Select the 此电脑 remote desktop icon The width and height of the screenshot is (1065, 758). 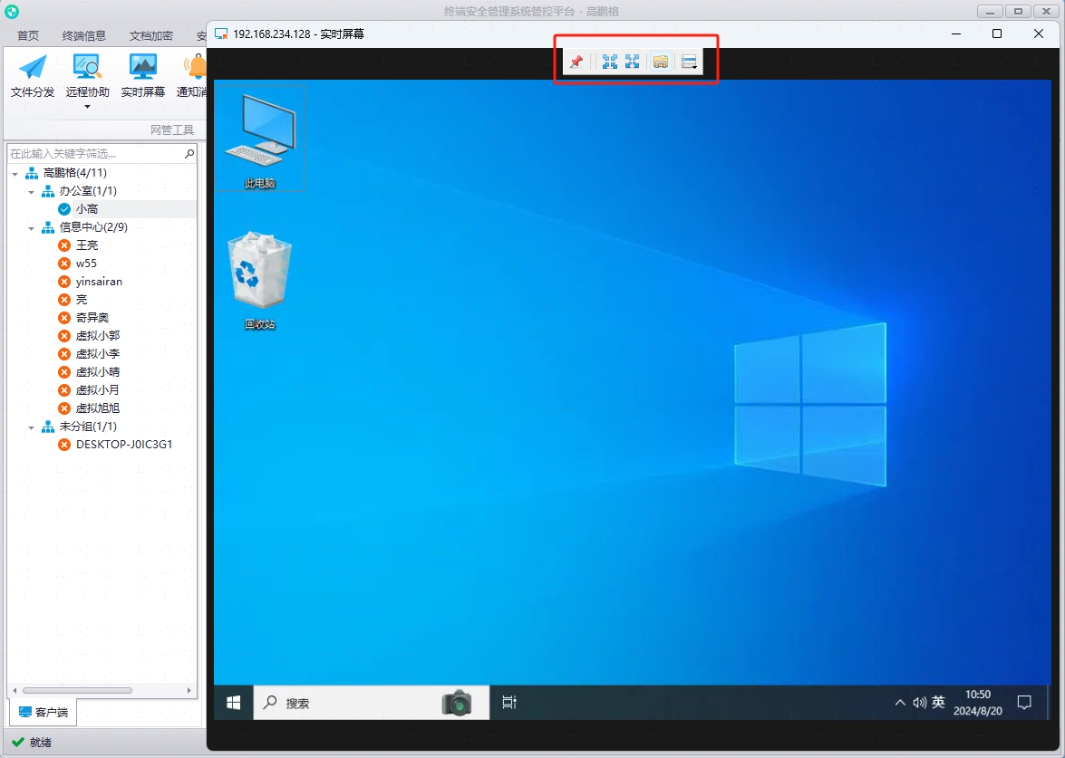point(260,139)
